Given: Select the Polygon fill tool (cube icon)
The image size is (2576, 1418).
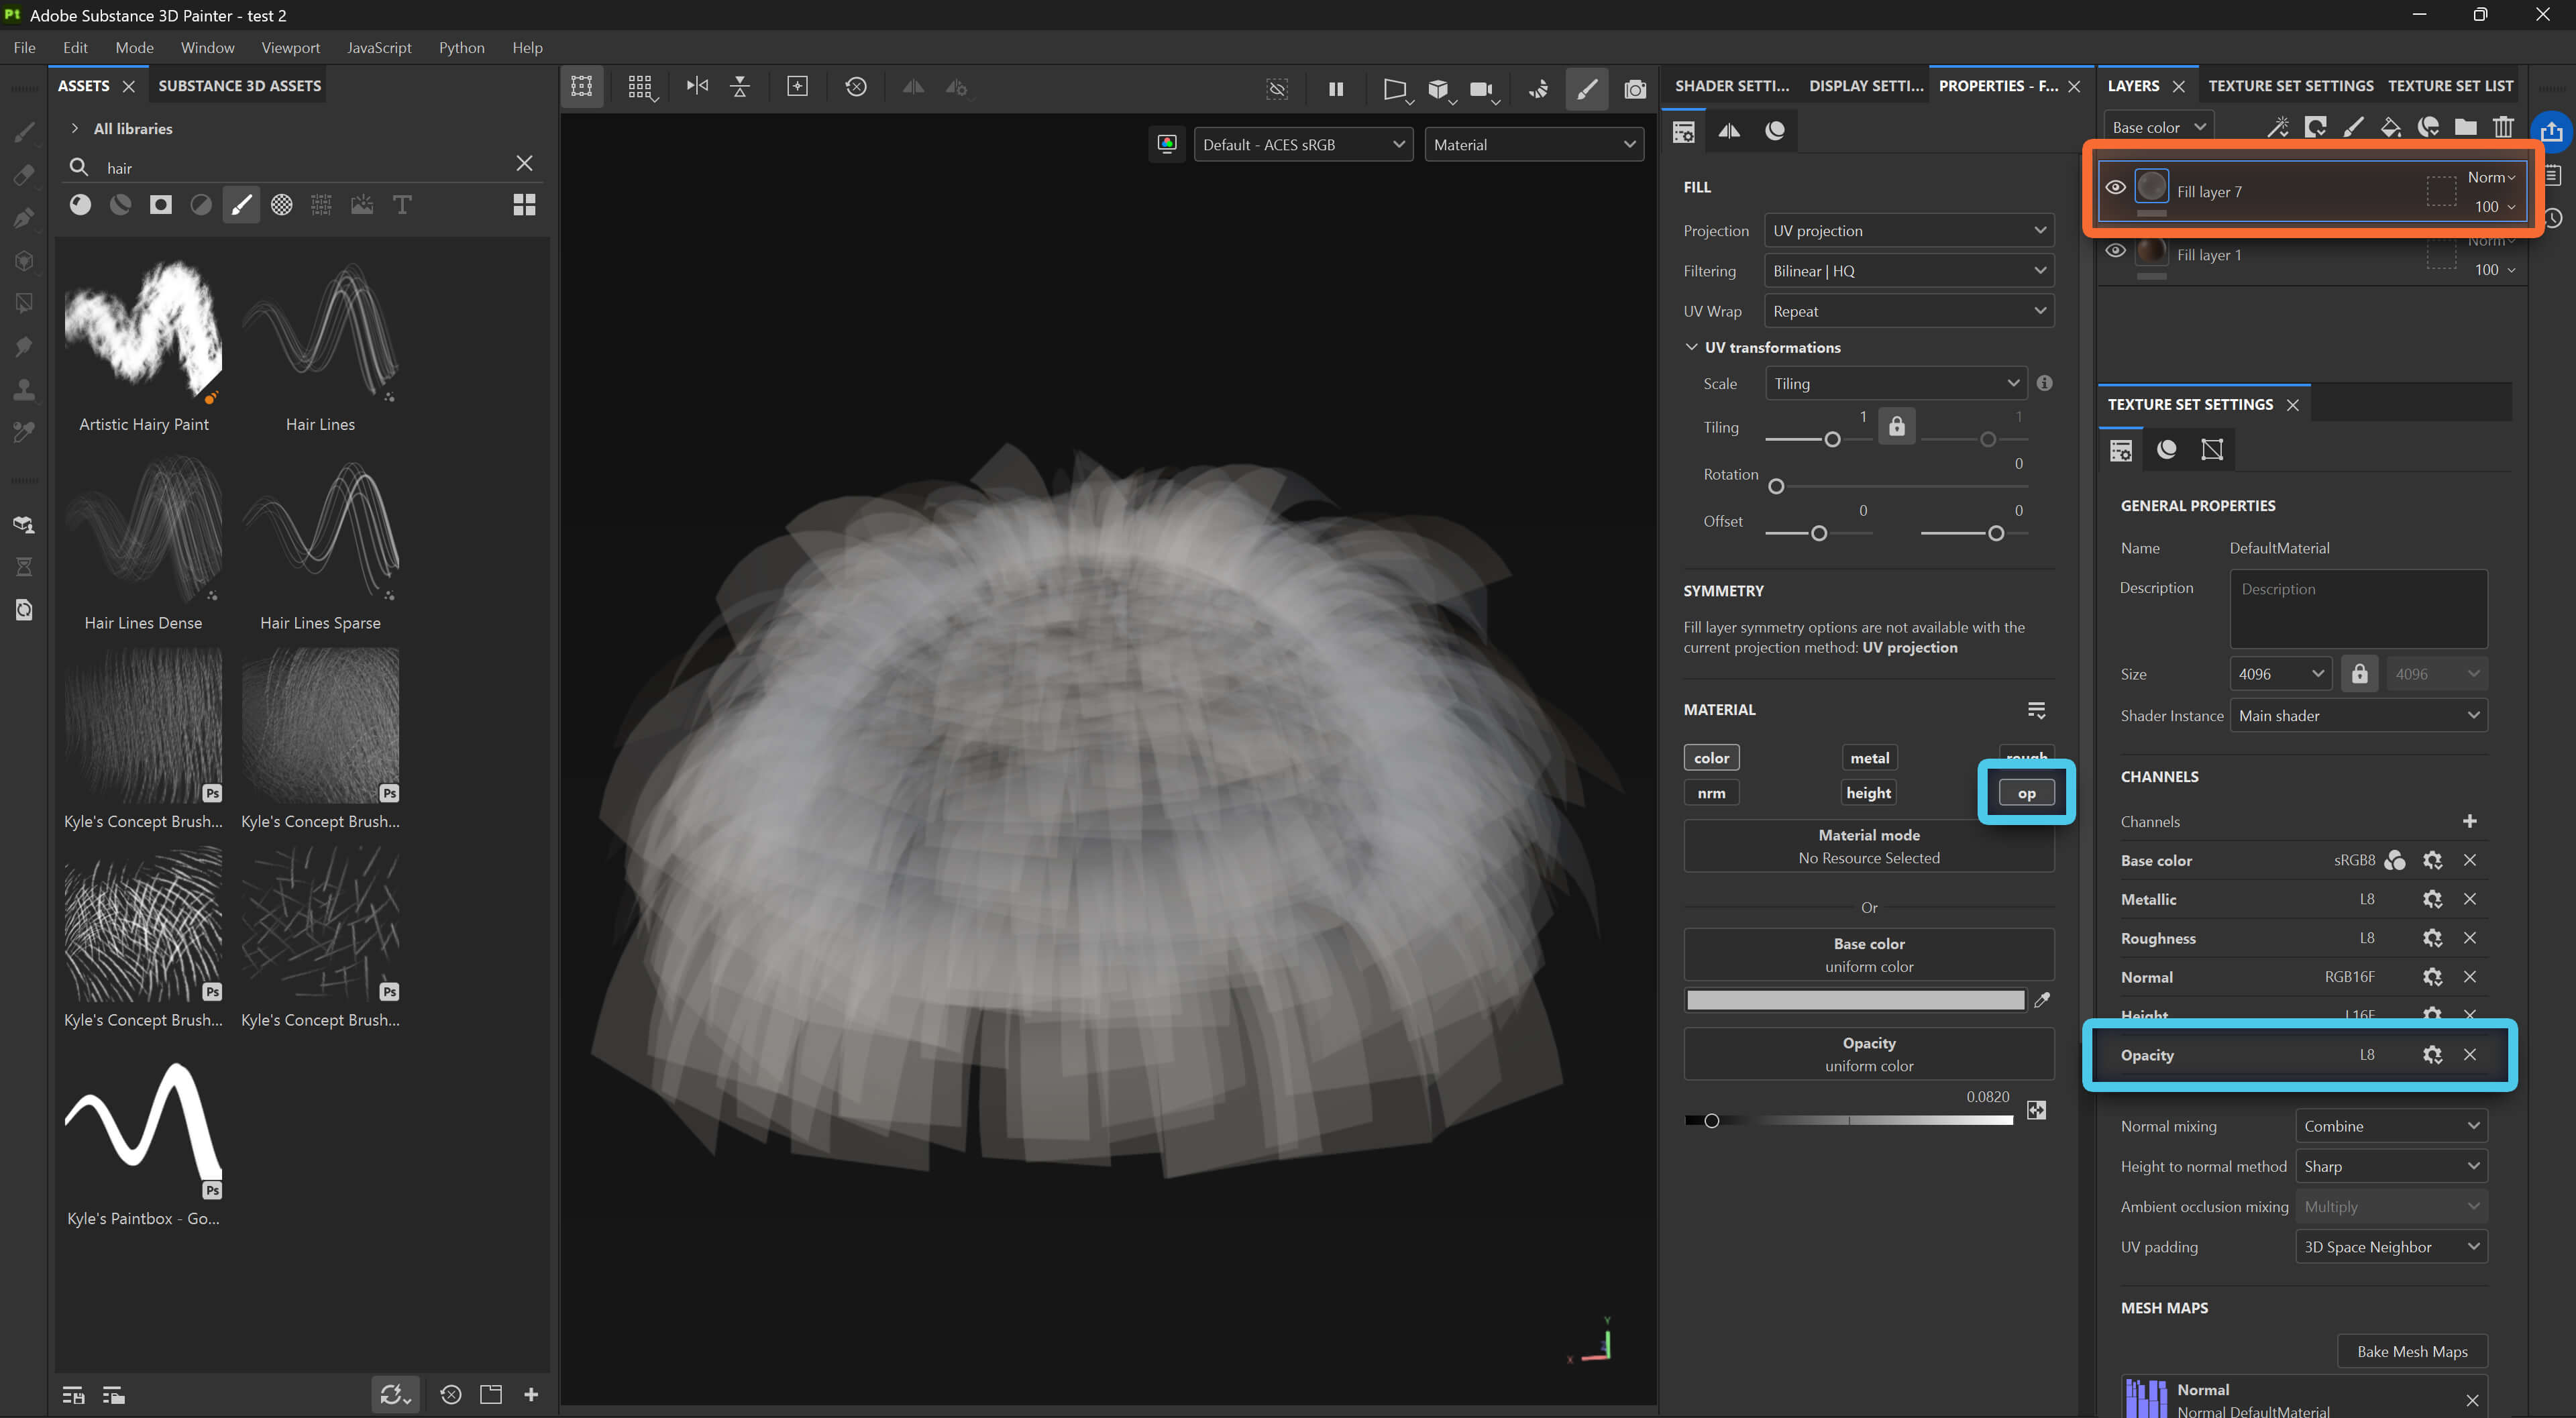Looking at the screenshot, I should point(24,261).
